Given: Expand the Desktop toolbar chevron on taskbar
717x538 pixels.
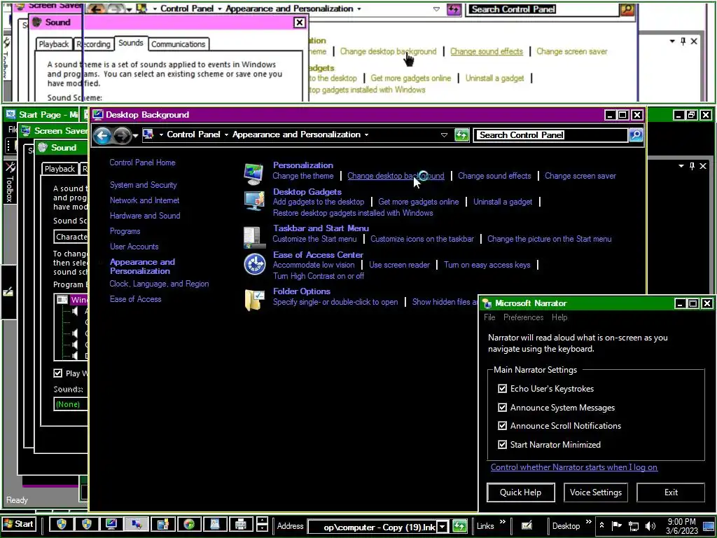Looking at the screenshot, I should 588,522.
